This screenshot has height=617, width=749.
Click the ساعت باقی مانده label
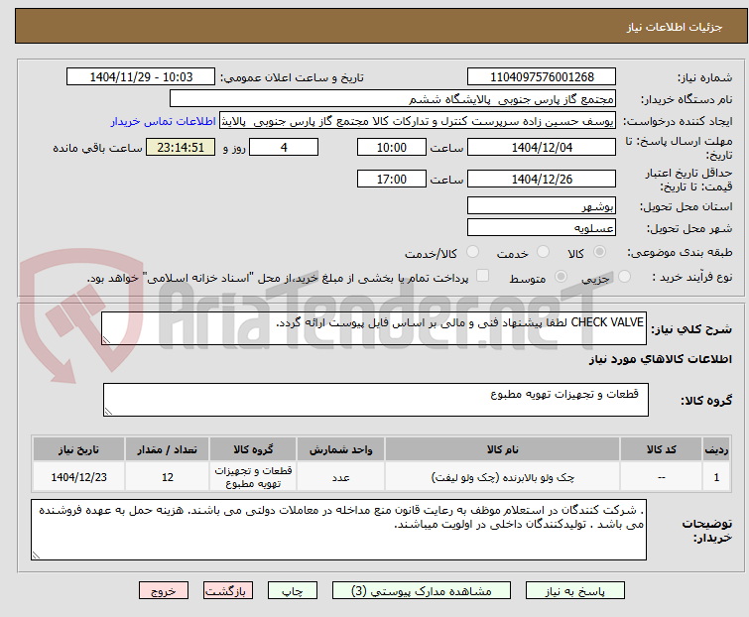coord(97,148)
